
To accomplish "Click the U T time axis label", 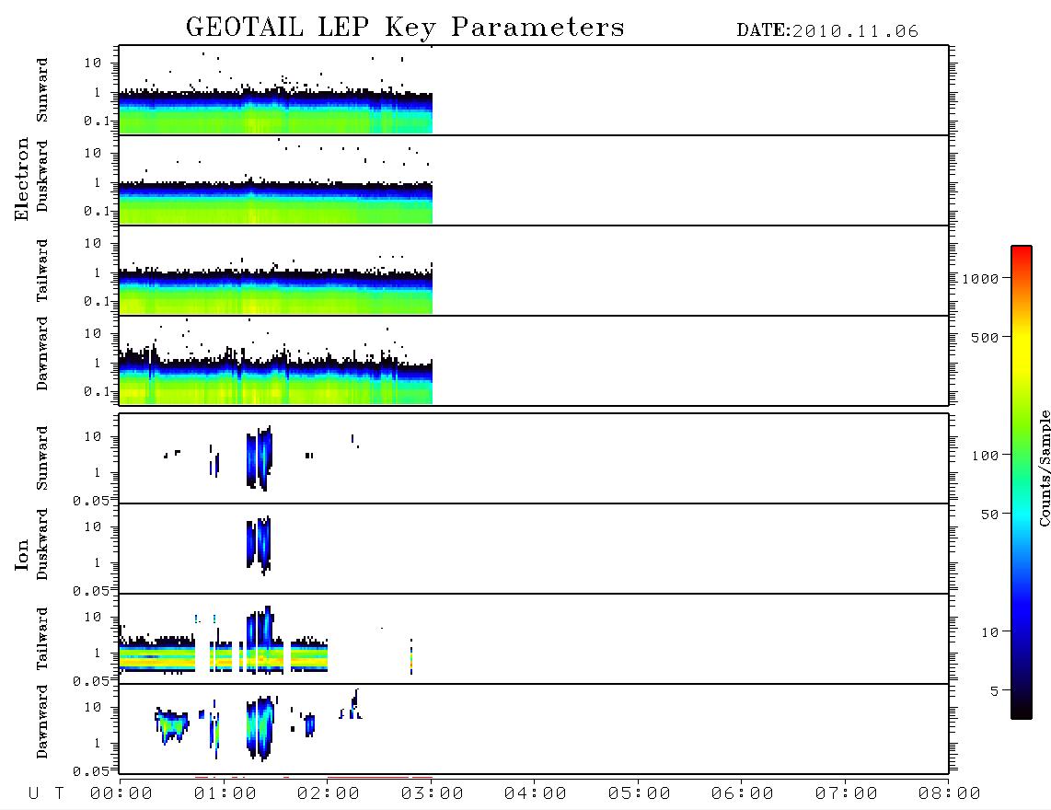I will (x=46, y=794).
